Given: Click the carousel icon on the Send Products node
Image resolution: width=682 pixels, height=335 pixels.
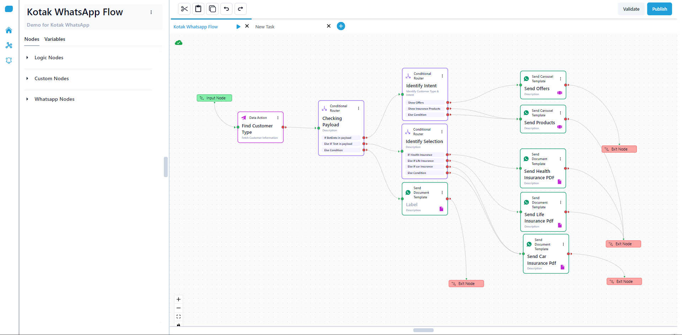Looking at the screenshot, I should click(560, 127).
